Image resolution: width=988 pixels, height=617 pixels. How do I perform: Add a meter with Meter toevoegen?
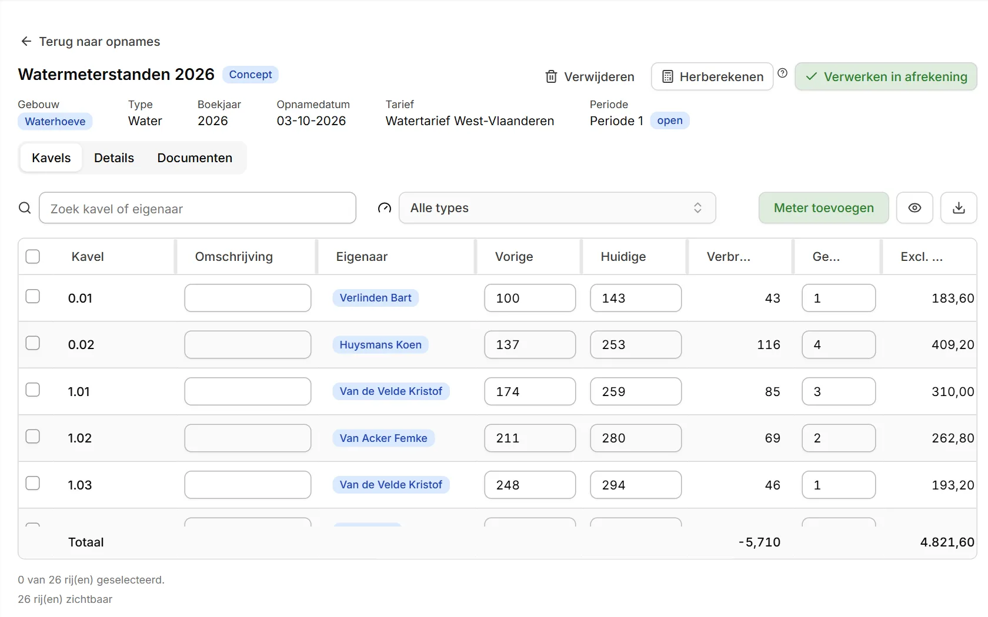[823, 208]
